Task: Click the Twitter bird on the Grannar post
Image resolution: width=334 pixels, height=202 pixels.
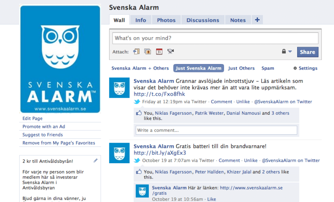Action: coord(137,101)
